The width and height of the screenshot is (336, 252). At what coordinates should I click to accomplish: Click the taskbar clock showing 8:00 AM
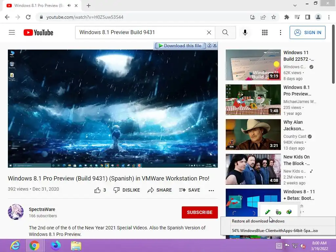[319, 245]
